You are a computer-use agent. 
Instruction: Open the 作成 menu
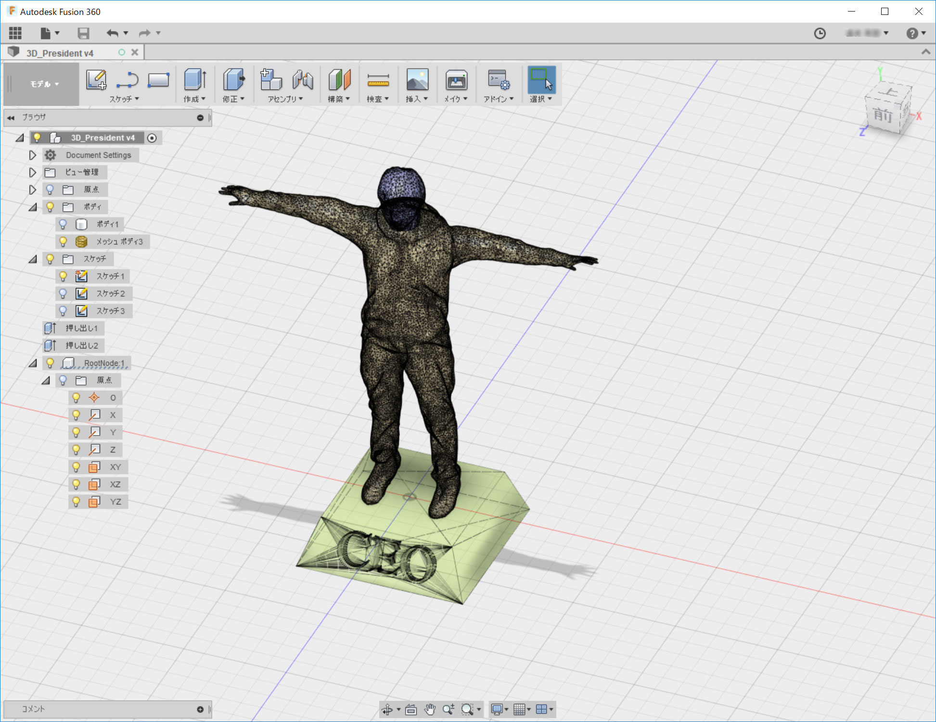coord(194,99)
